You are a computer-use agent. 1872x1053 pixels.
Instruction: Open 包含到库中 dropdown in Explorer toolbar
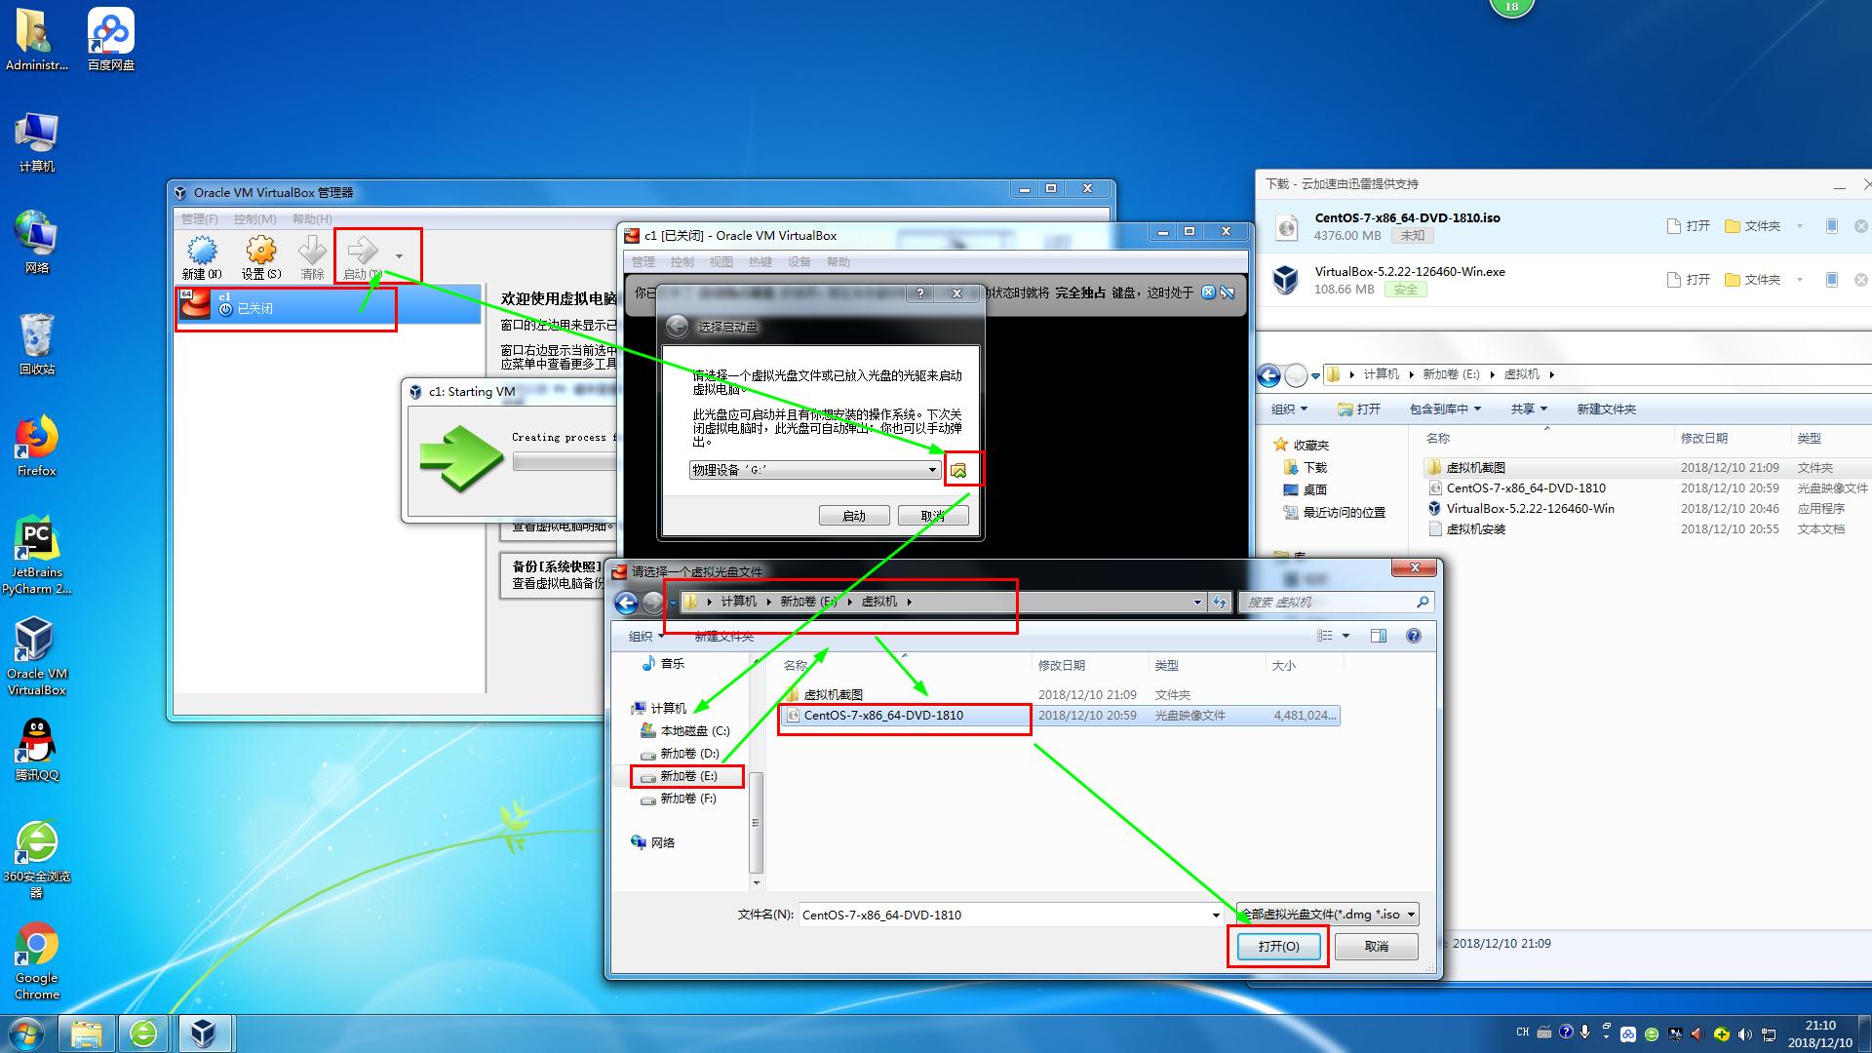[x=1445, y=409]
